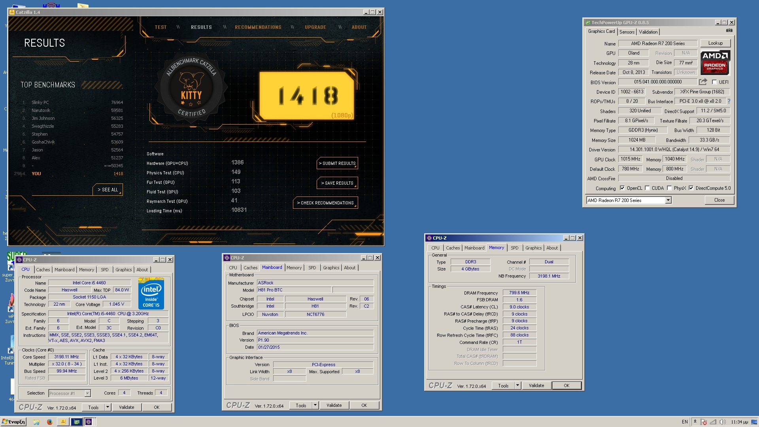Expand the Processor #1 selection dropdown
759x427 pixels.
click(x=87, y=393)
